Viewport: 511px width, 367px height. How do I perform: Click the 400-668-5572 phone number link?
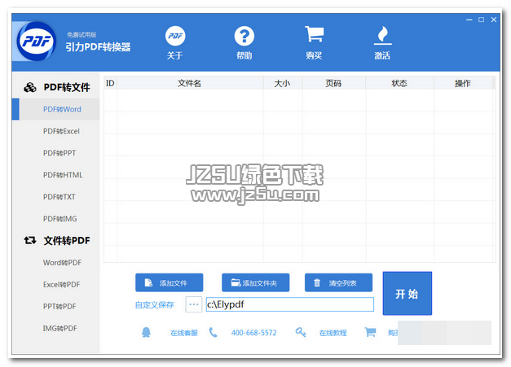[254, 333]
